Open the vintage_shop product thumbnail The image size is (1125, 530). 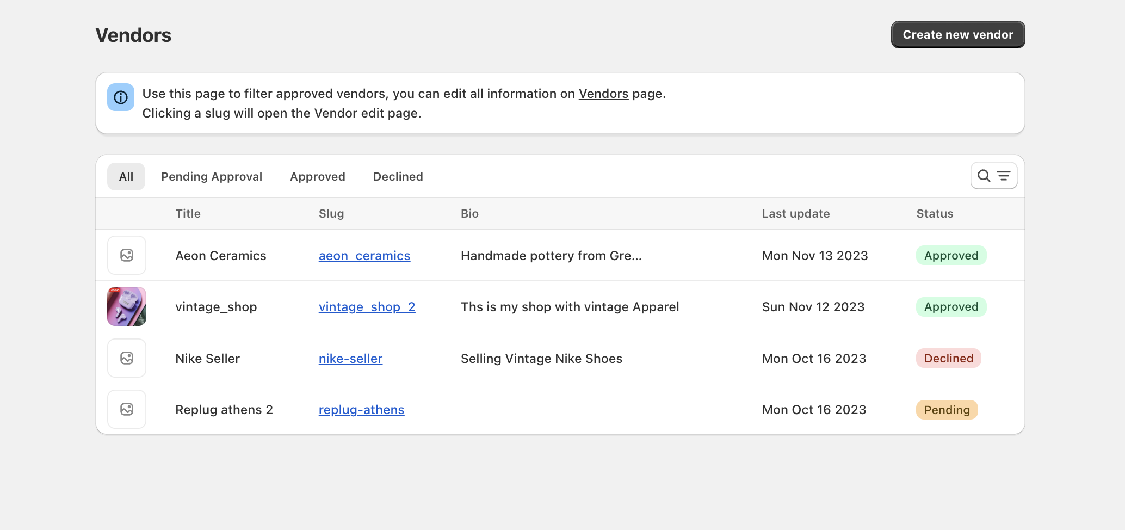click(x=127, y=306)
